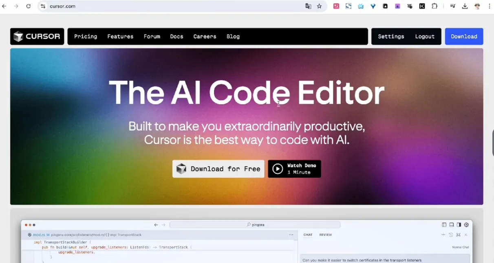Click the Download for Free button

[218, 169]
